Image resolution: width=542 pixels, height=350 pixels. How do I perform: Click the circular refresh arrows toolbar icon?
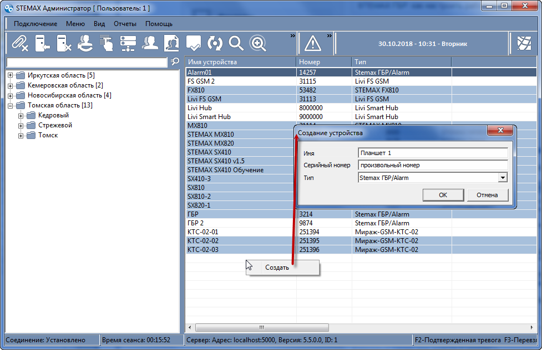coord(215,44)
